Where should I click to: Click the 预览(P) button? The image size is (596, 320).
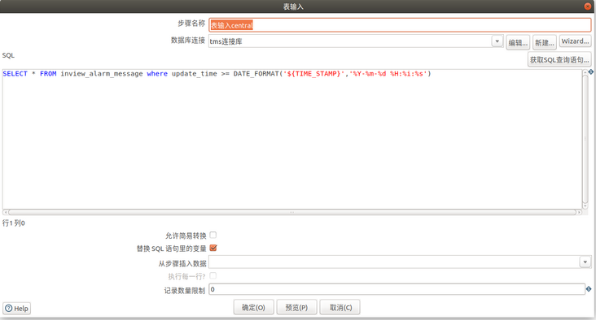(296, 307)
